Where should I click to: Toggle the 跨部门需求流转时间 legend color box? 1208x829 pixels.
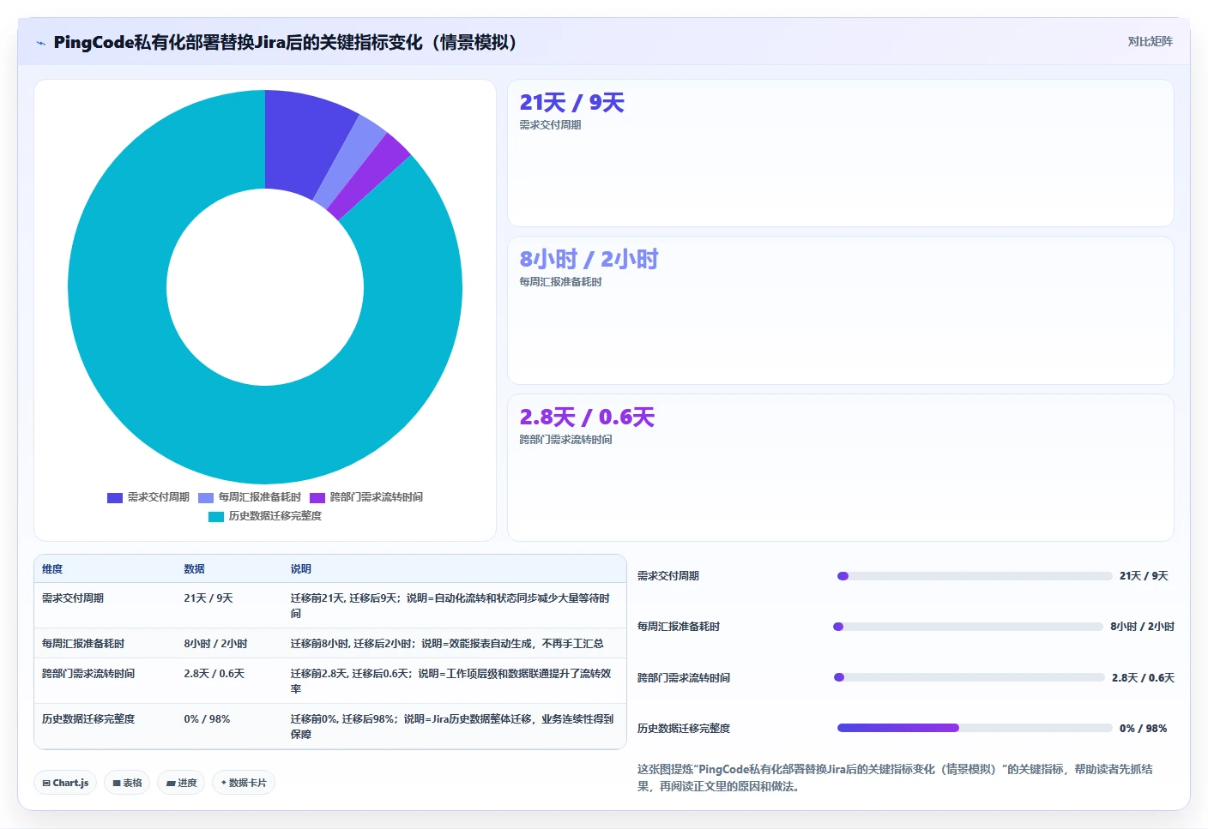[x=317, y=498]
